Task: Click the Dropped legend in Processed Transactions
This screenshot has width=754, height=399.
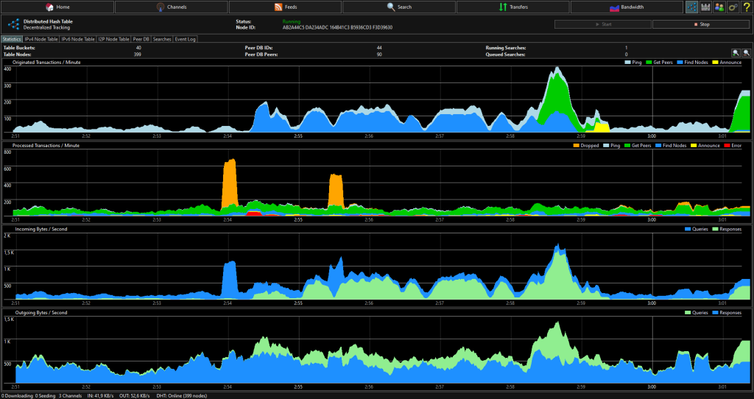Action: point(586,146)
